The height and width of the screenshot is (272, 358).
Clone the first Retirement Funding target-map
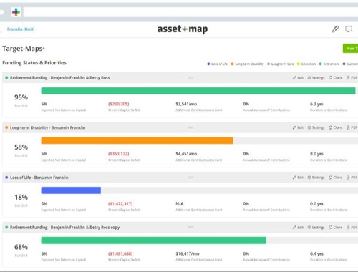[x=336, y=77]
